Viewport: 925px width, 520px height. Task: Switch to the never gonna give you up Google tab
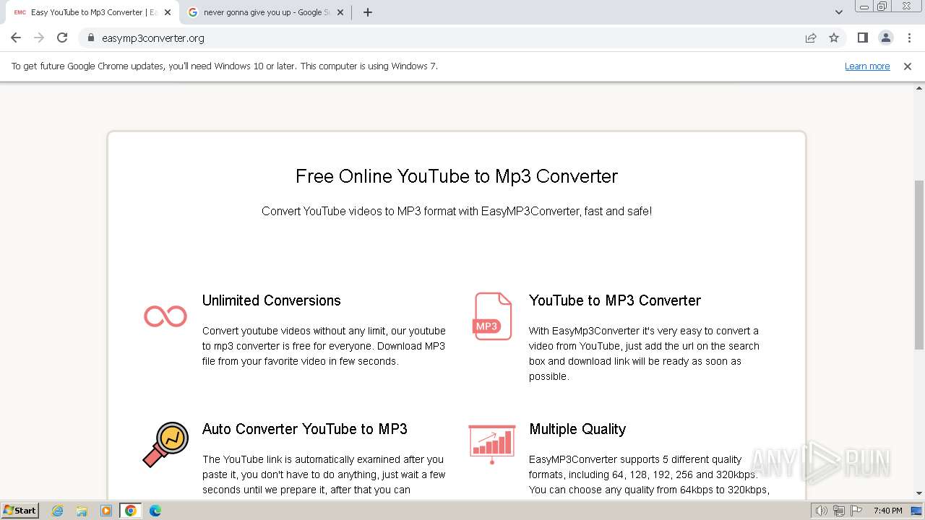pyautogui.click(x=264, y=12)
